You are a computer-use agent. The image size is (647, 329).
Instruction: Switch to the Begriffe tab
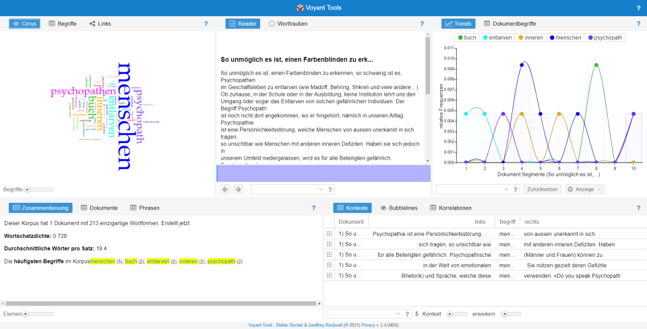62,24
